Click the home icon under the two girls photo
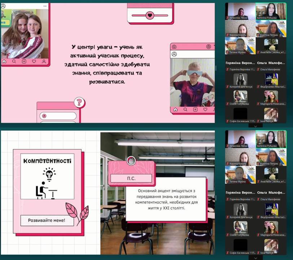This screenshot has width=293, height=260. point(4,61)
